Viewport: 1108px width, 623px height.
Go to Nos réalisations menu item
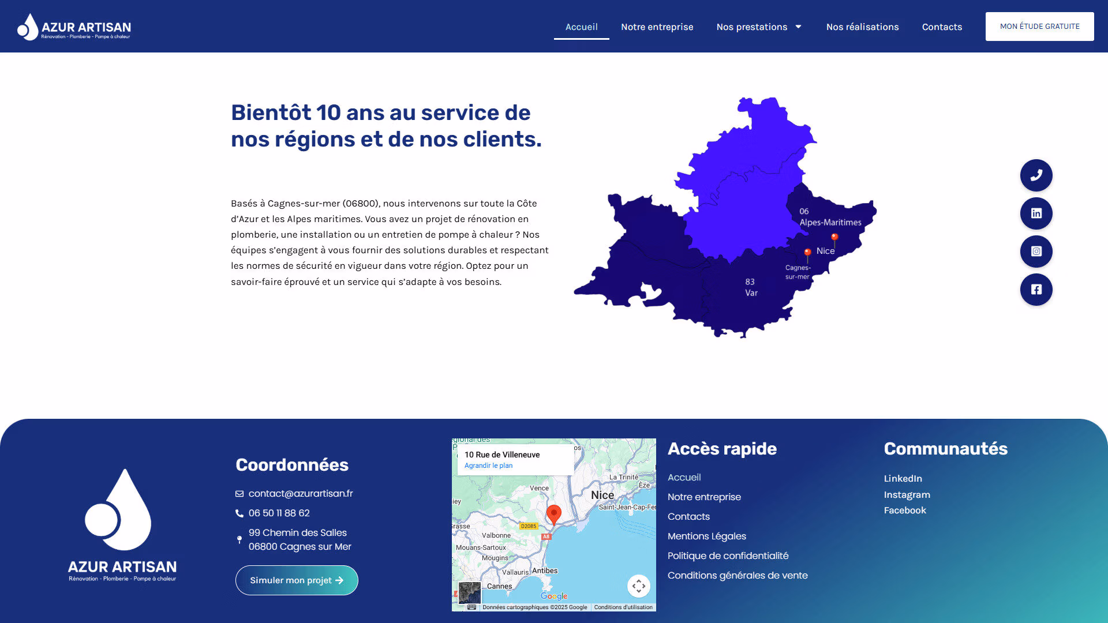(x=862, y=27)
